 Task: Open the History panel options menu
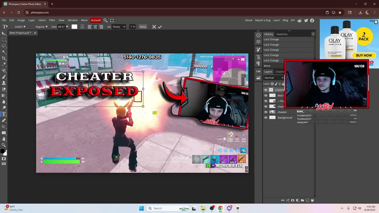(x=313, y=34)
